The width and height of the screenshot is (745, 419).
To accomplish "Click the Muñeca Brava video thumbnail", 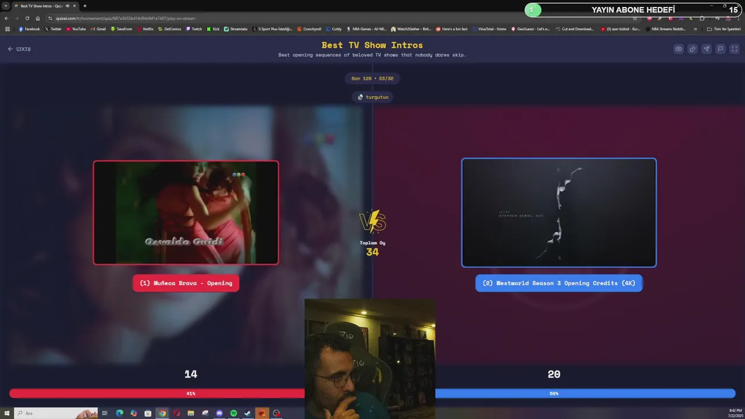I will click(186, 212).
